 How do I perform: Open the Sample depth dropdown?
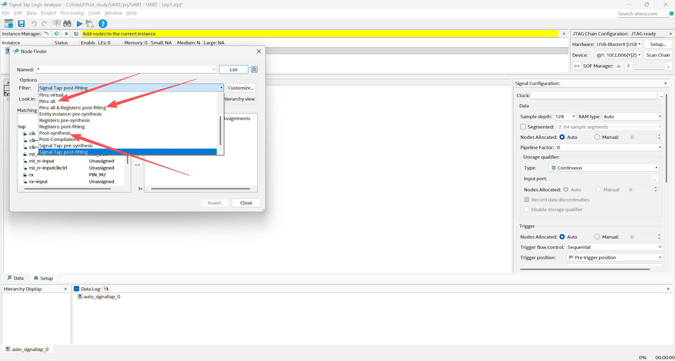[565, 116]
